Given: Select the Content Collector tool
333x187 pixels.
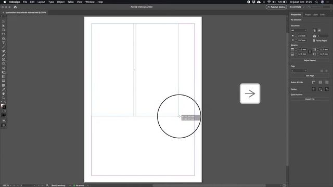Looking at the screenshot, I should point(4,38).
